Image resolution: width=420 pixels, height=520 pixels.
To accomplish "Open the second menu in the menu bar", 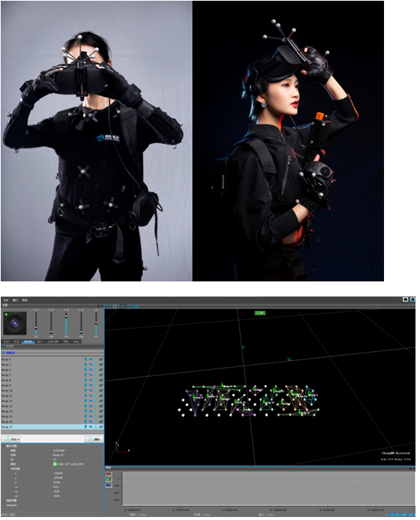I will click(x=15, y=300).
